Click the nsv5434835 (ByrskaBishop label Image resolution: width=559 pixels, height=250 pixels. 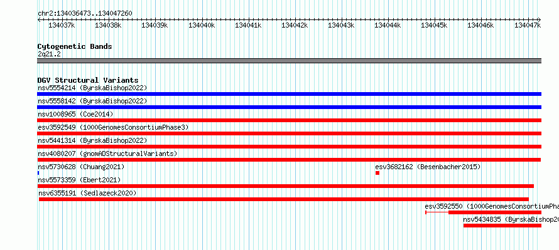511,219
